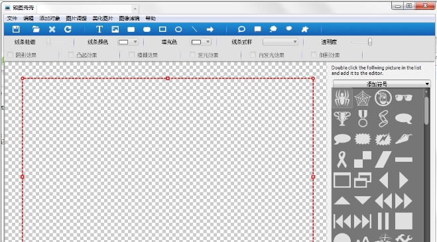Screen dimensions: 437x242
Task: Enable the 内发光效果 checkbox
Action: (x=253, y=55)
